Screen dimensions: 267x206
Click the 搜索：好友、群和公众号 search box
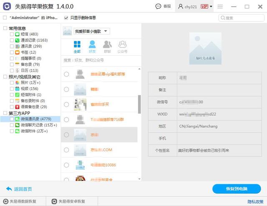101,60
